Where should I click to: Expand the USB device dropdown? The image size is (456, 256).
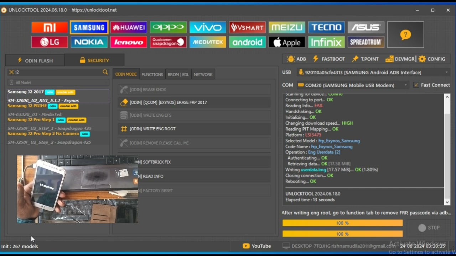point(446,73)
